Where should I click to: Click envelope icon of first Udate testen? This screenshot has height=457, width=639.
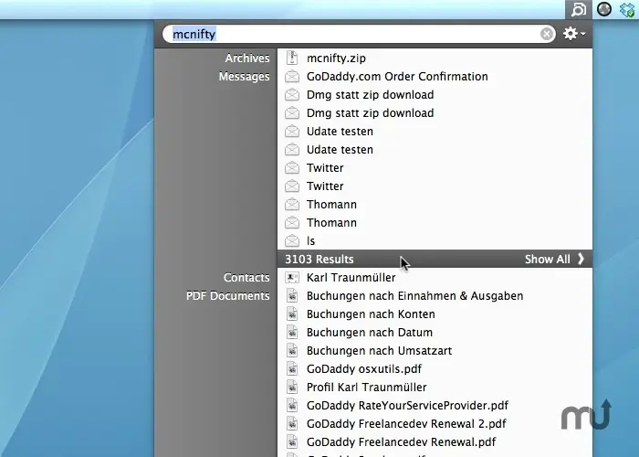[292, 132]
